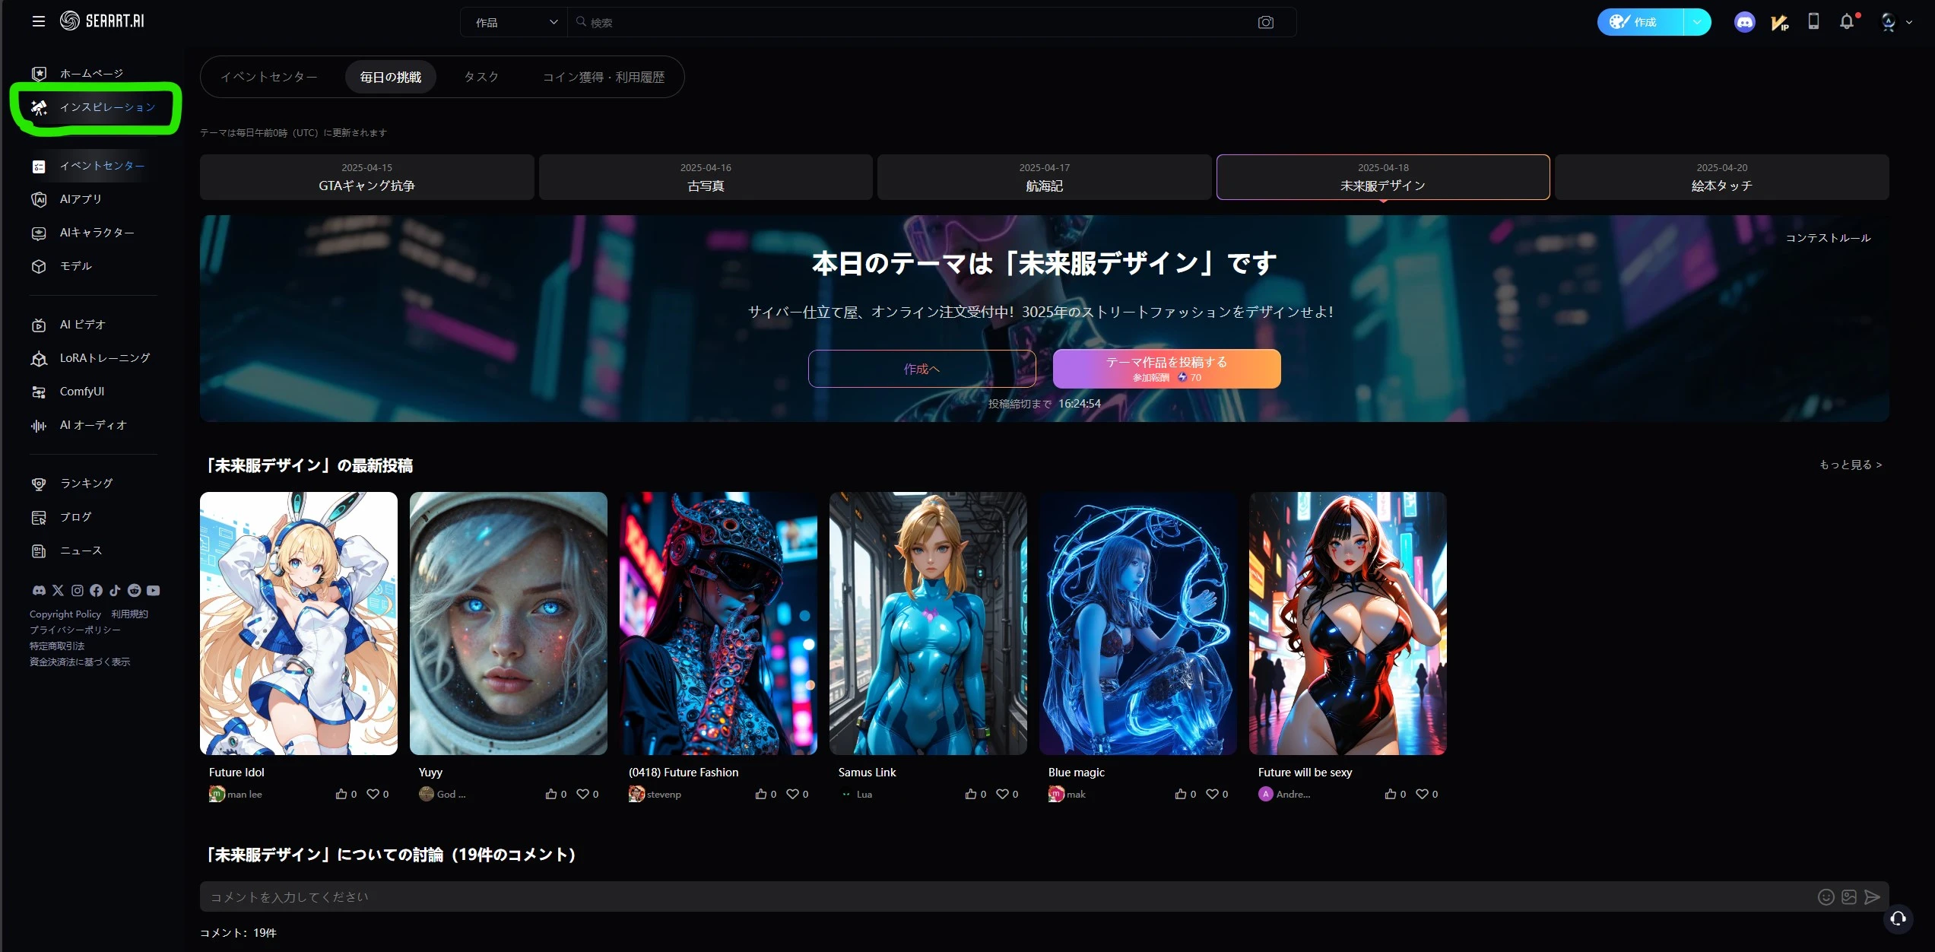The height and width of the screenshot is (952, 1935).
Task: Toggle like heart on Future Idol
Action: point(373,794)
